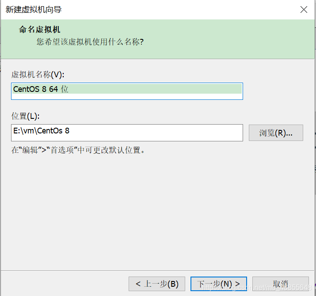Screen dimensions: 316x296
Task: Click the virtual machine name field
Action: coord(127,91)
